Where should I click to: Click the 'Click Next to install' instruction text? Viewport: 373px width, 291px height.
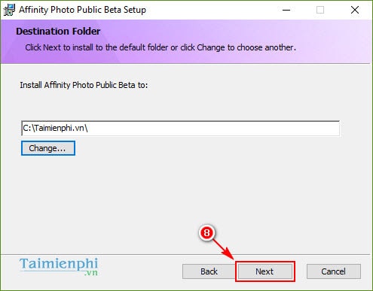pos(161,47)
